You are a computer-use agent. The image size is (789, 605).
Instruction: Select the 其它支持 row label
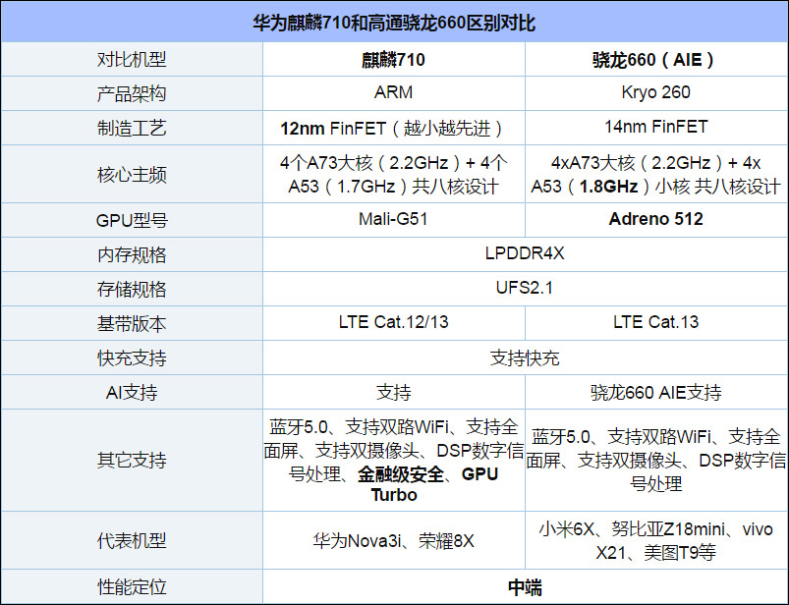(x=132, y=461)
